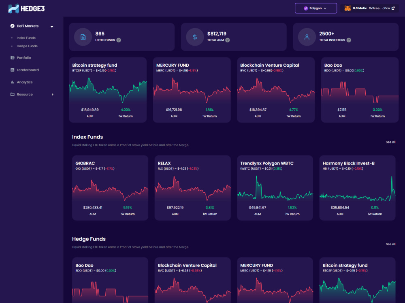Click the Hedge3 logo
Image resolution: width=405 pixels, height=303 pixels.
point(27,8)
